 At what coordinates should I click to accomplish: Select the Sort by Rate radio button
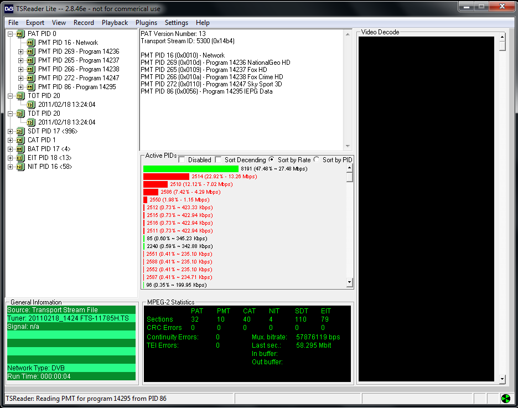[x=272, y=159]
